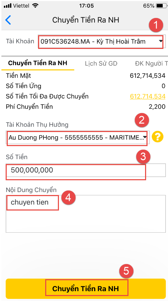Image resolution: width=168 pixels, height=301 pixels.
Task: Tap the yellow Chuyển Tiền Ra NH button
Action: [86, 289]
